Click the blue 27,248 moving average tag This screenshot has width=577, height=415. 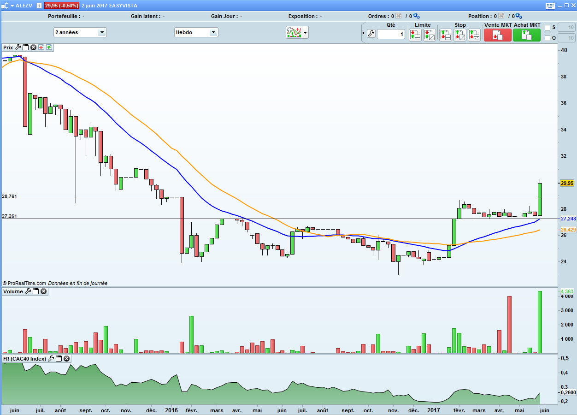point(568,219)
